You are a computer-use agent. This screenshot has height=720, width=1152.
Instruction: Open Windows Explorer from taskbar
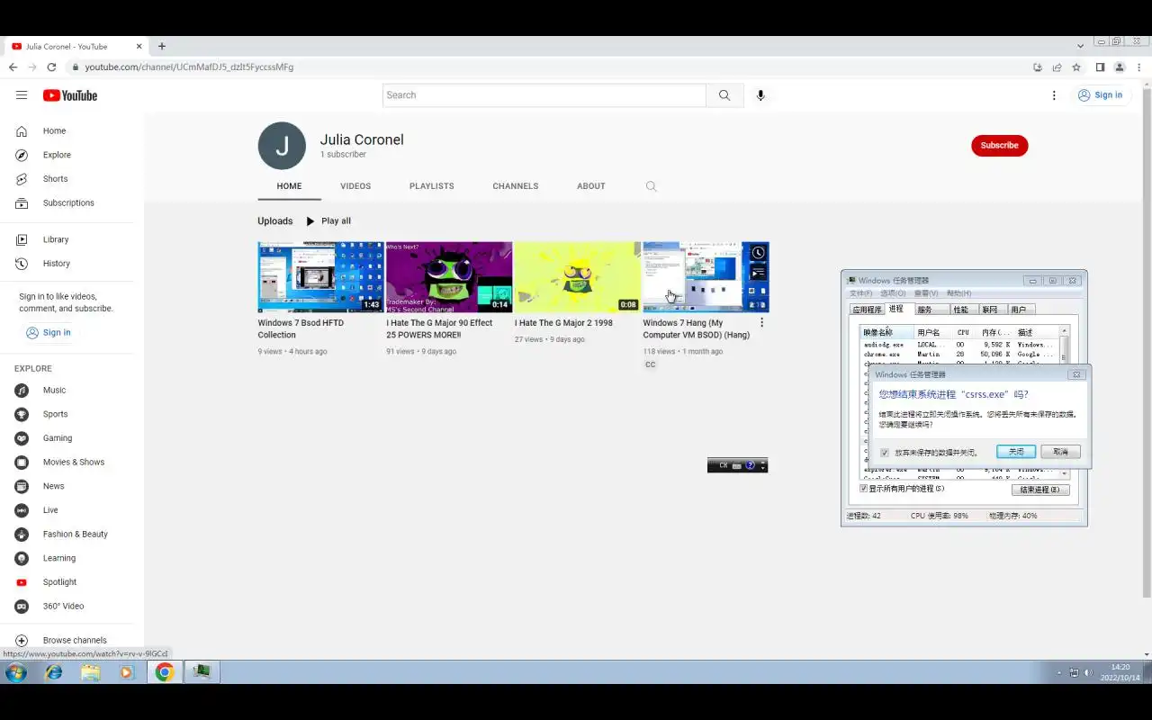(x=90, y=672)
